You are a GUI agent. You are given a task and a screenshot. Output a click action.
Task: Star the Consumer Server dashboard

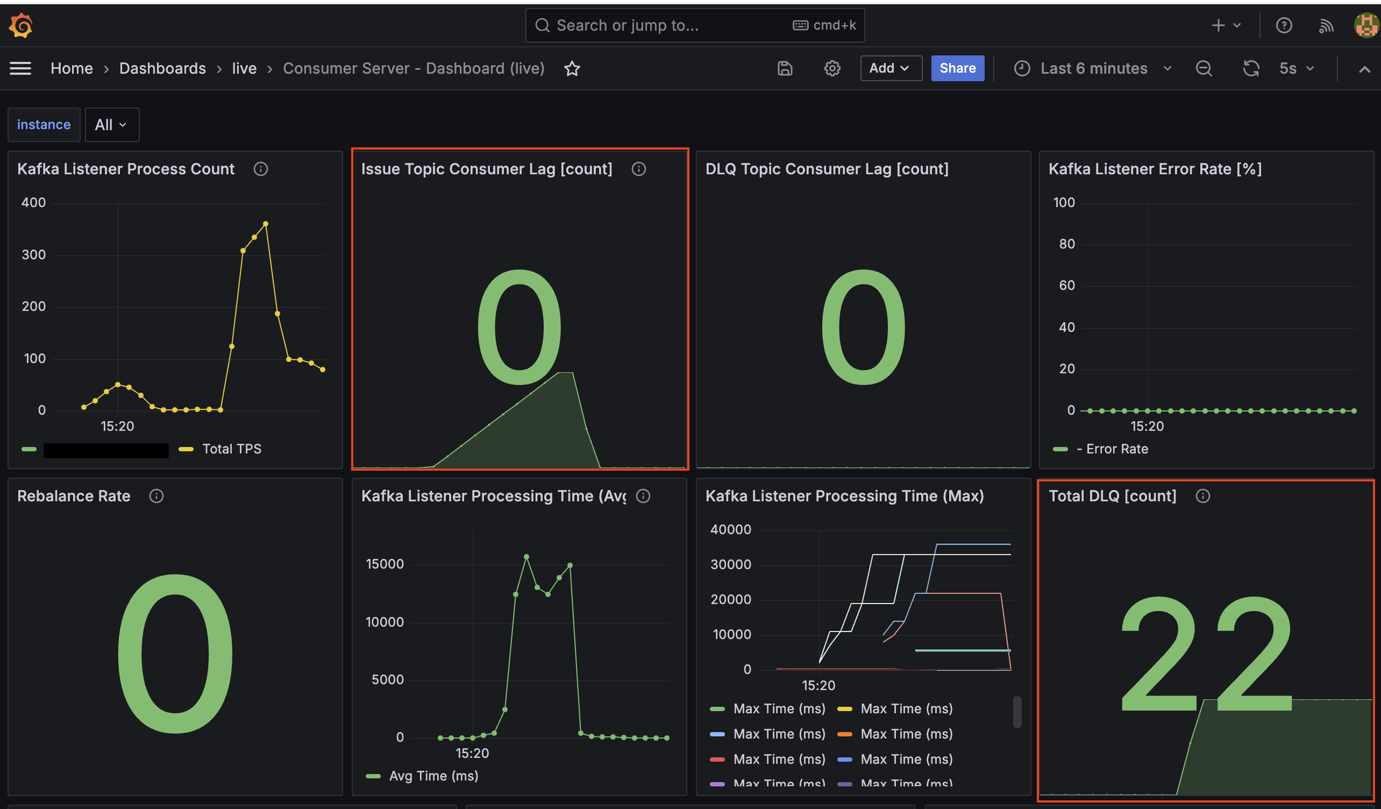tap(572, 68)
